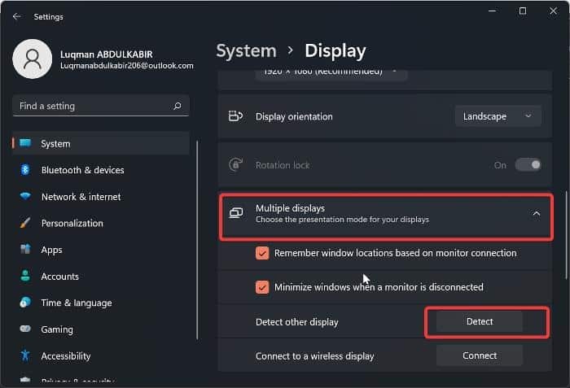Open the Landscape orientation dropdown
The height and width of the screenshot is (388, 570).
pyautogui.click(x=498, y=116)
